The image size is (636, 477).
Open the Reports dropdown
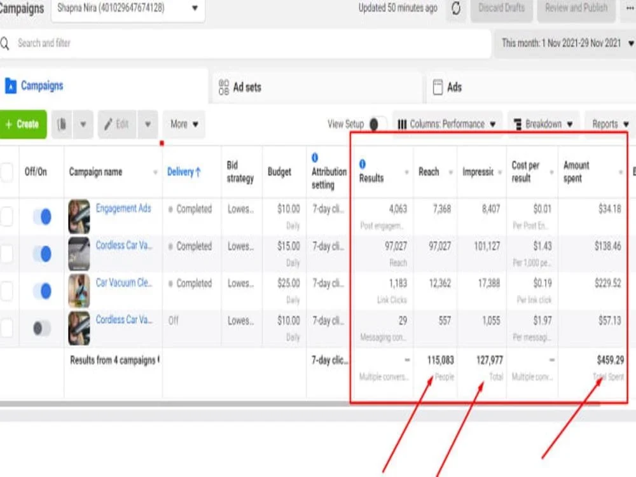tap(610, 124)
